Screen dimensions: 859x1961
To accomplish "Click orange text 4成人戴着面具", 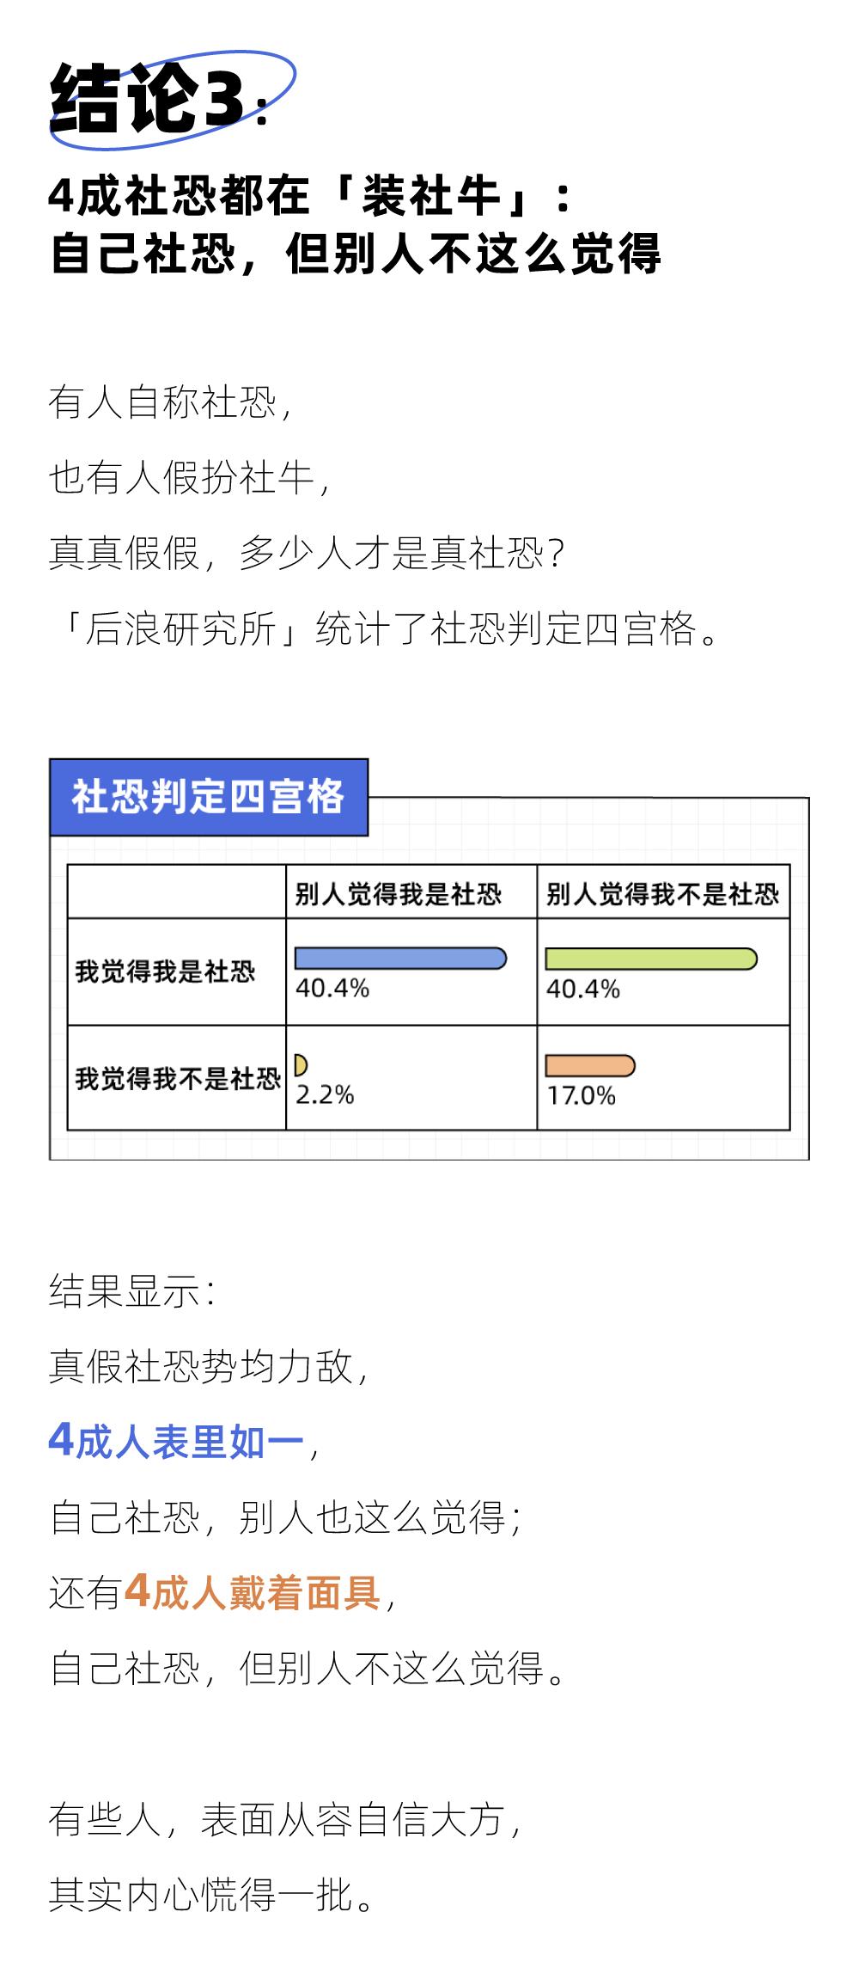I will 253,1593.
